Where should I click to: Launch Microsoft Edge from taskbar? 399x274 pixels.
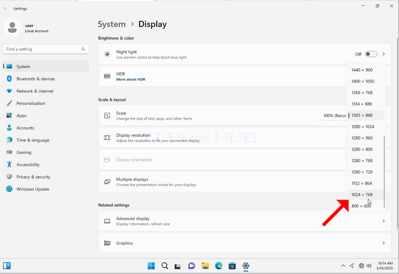coord(219,266)
